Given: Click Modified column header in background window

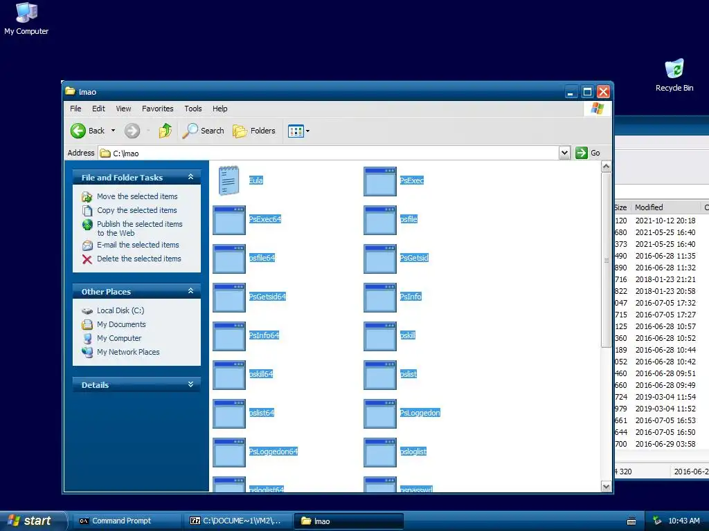Looking at the screenshot, I should [665, 207].
